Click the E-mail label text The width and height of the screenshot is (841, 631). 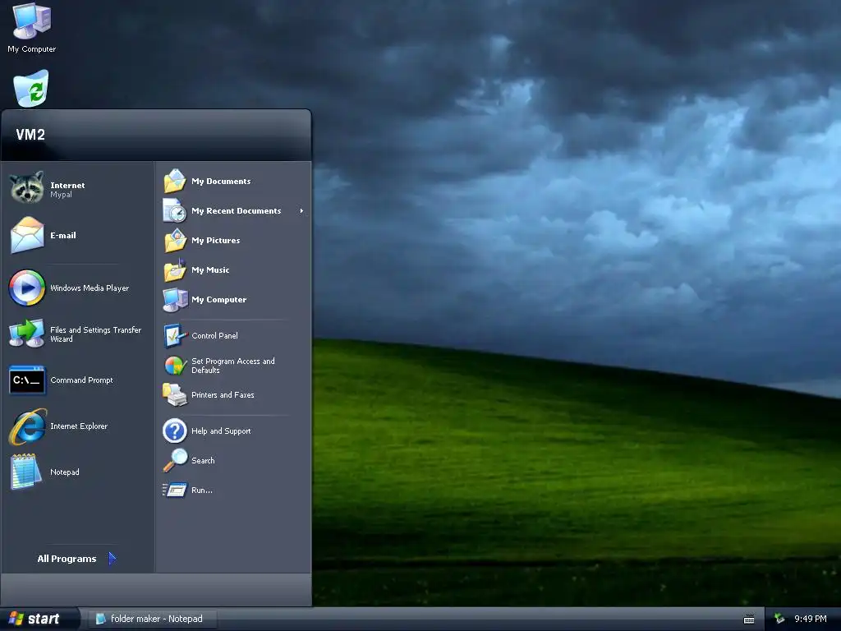(62, 235)
